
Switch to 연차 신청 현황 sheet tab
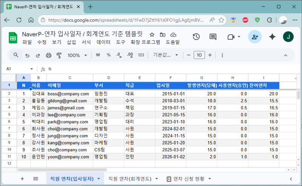(188, 179)
